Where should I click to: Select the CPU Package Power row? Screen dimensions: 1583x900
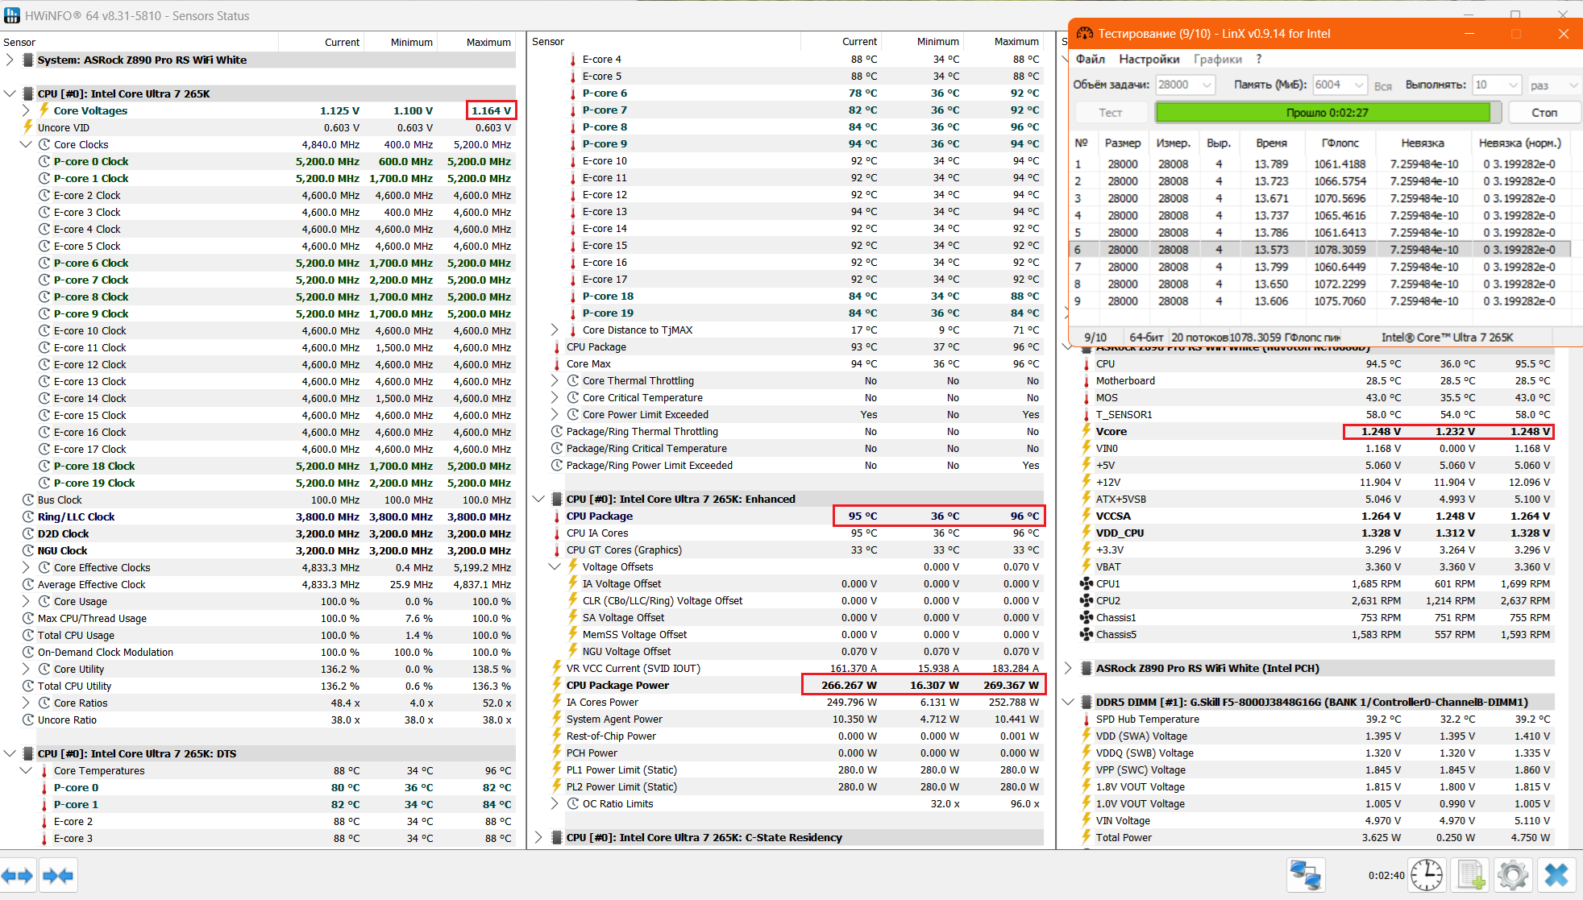point(617,685)
